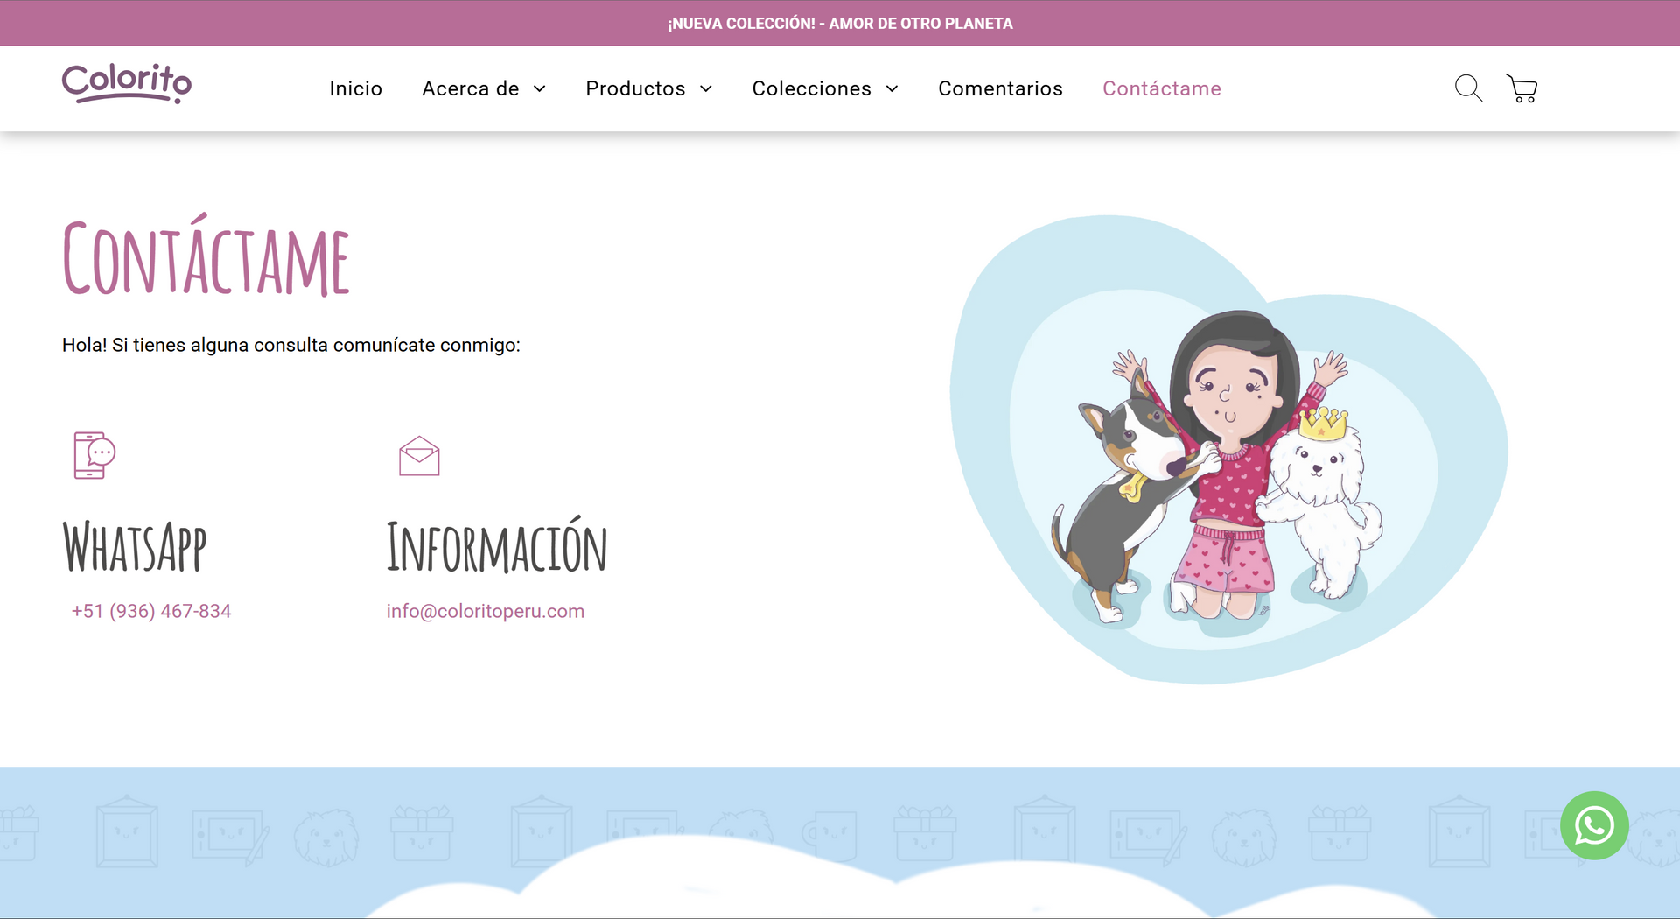Viewport: 1680px width, 919px height.
Task: Open the Amor de Otro Planeta banner
Action: click(840, 23)
